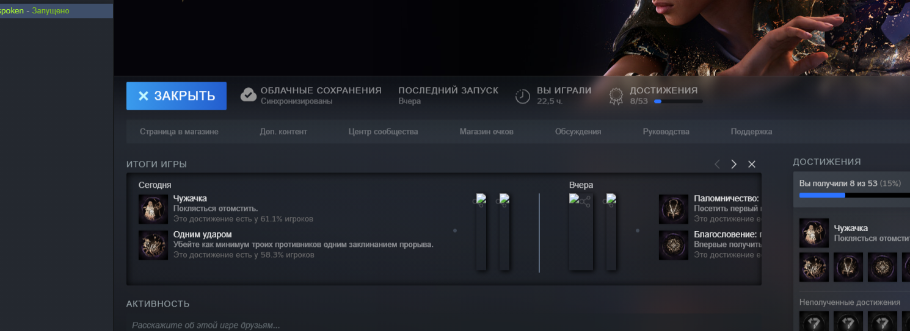Click Одним ударом small icon in achievements panel
Screen dimensions: 910x331
814,268
